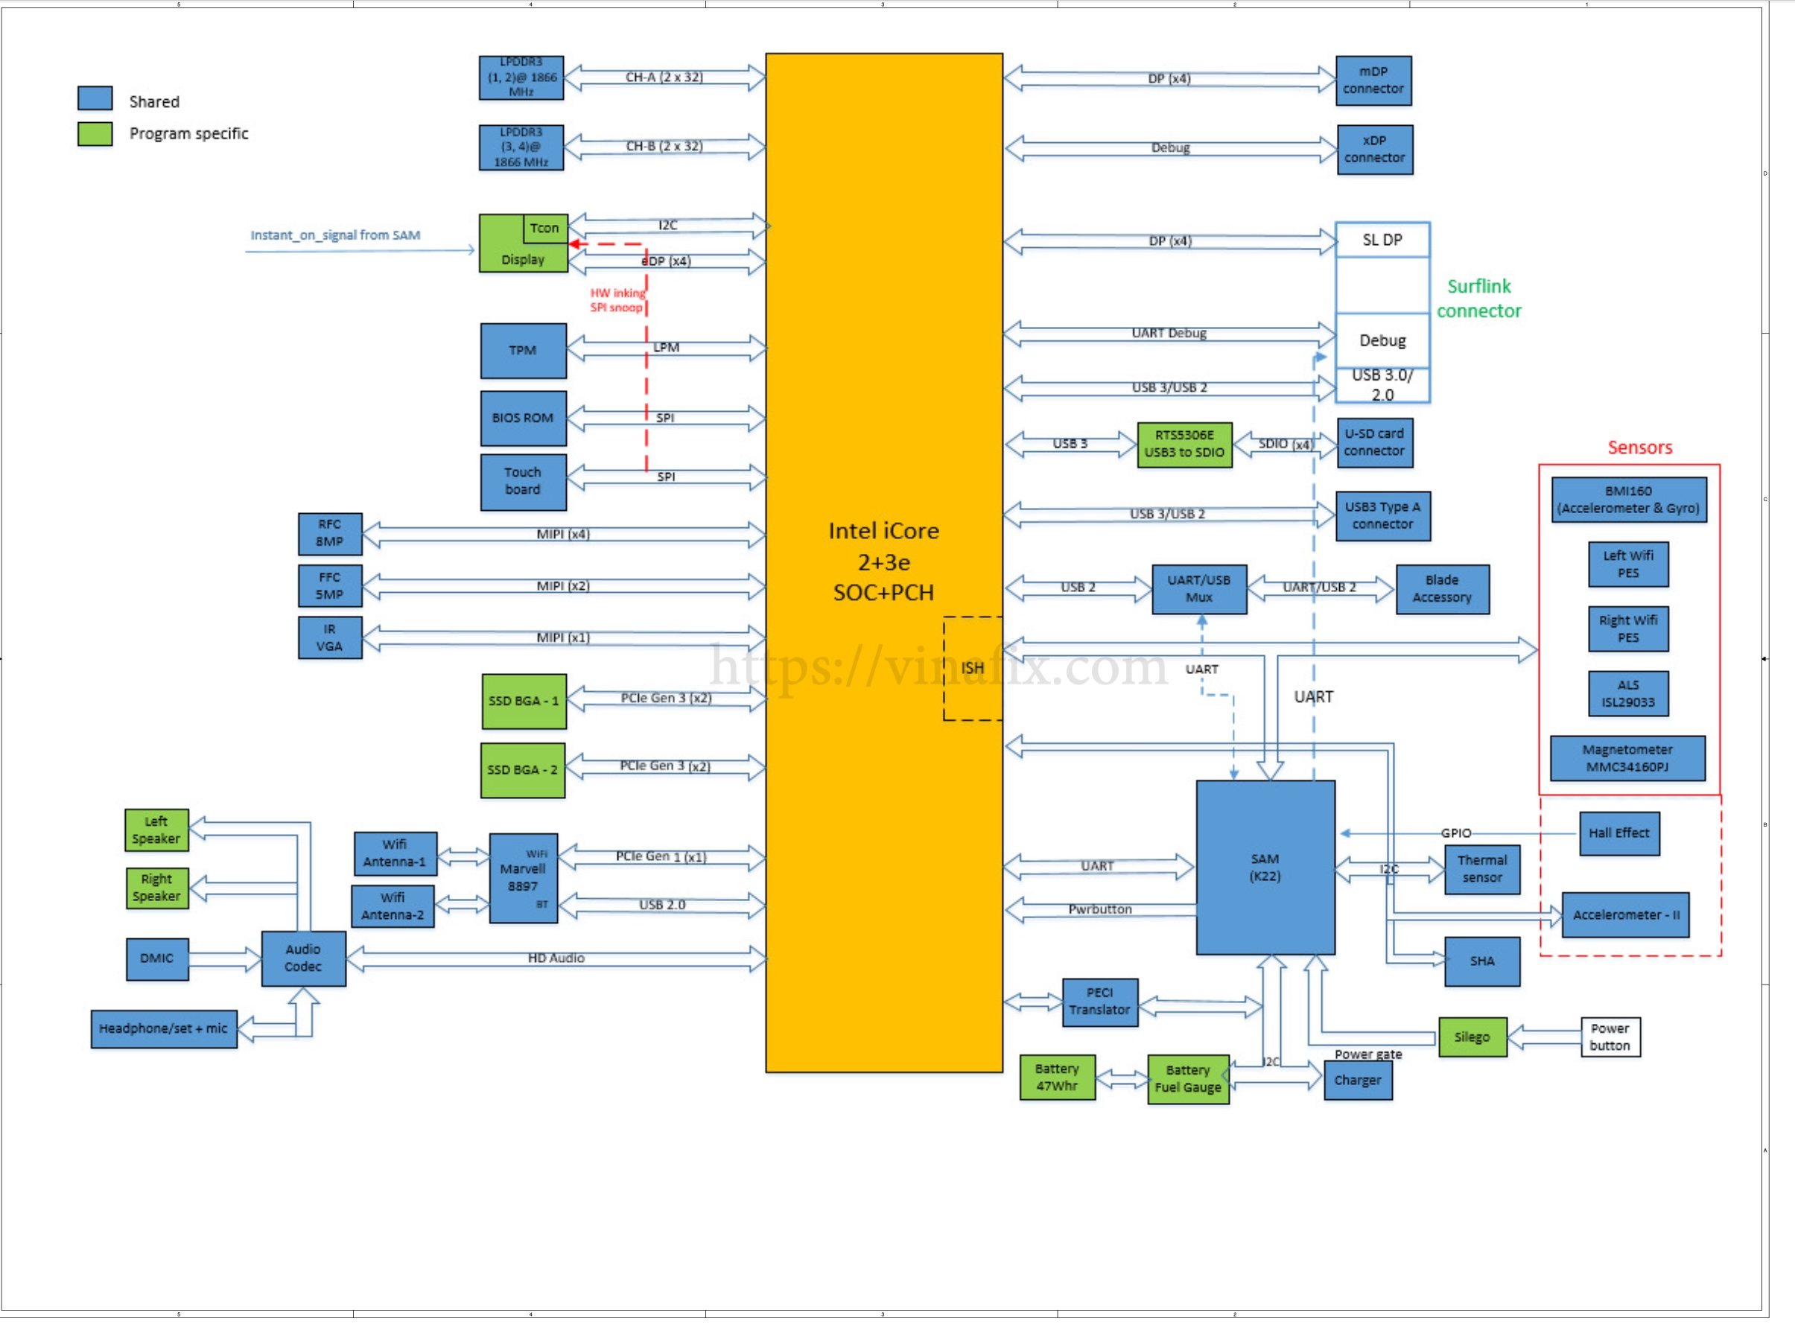Select the Marvell 8897 WiFi block
This screenshot has height=1330, width=1795.
click(x=523, y=877)
